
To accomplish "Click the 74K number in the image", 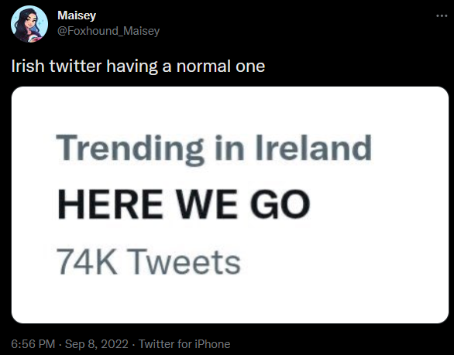I will click(87, 262).
